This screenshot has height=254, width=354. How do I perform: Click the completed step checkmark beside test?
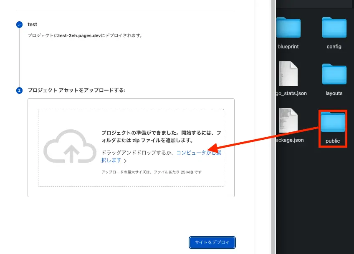[x=19, y=25]
